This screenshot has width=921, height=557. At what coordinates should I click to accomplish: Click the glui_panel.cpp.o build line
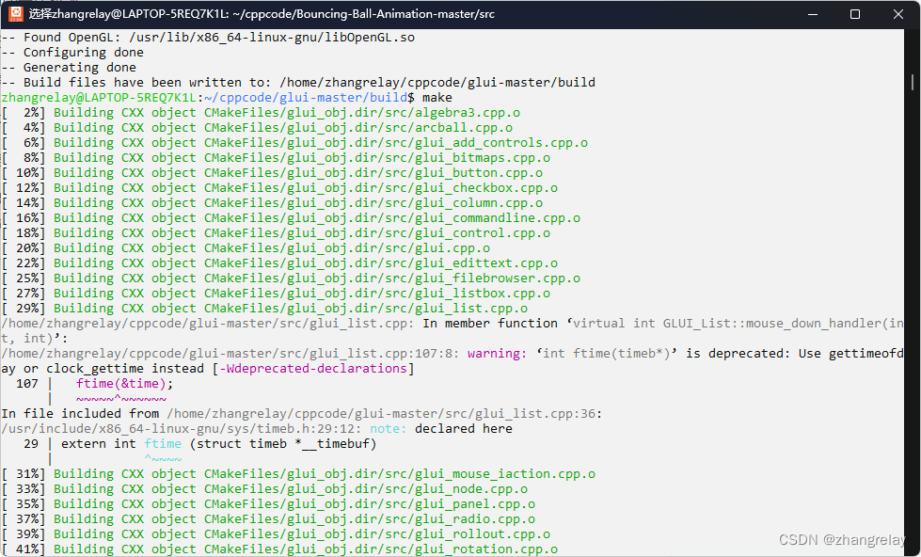(x=268, y=504)
